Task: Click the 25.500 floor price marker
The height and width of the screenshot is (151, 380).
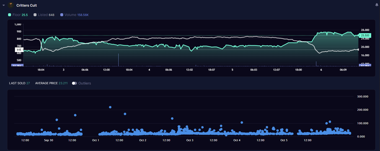Action: coord(365,36)
